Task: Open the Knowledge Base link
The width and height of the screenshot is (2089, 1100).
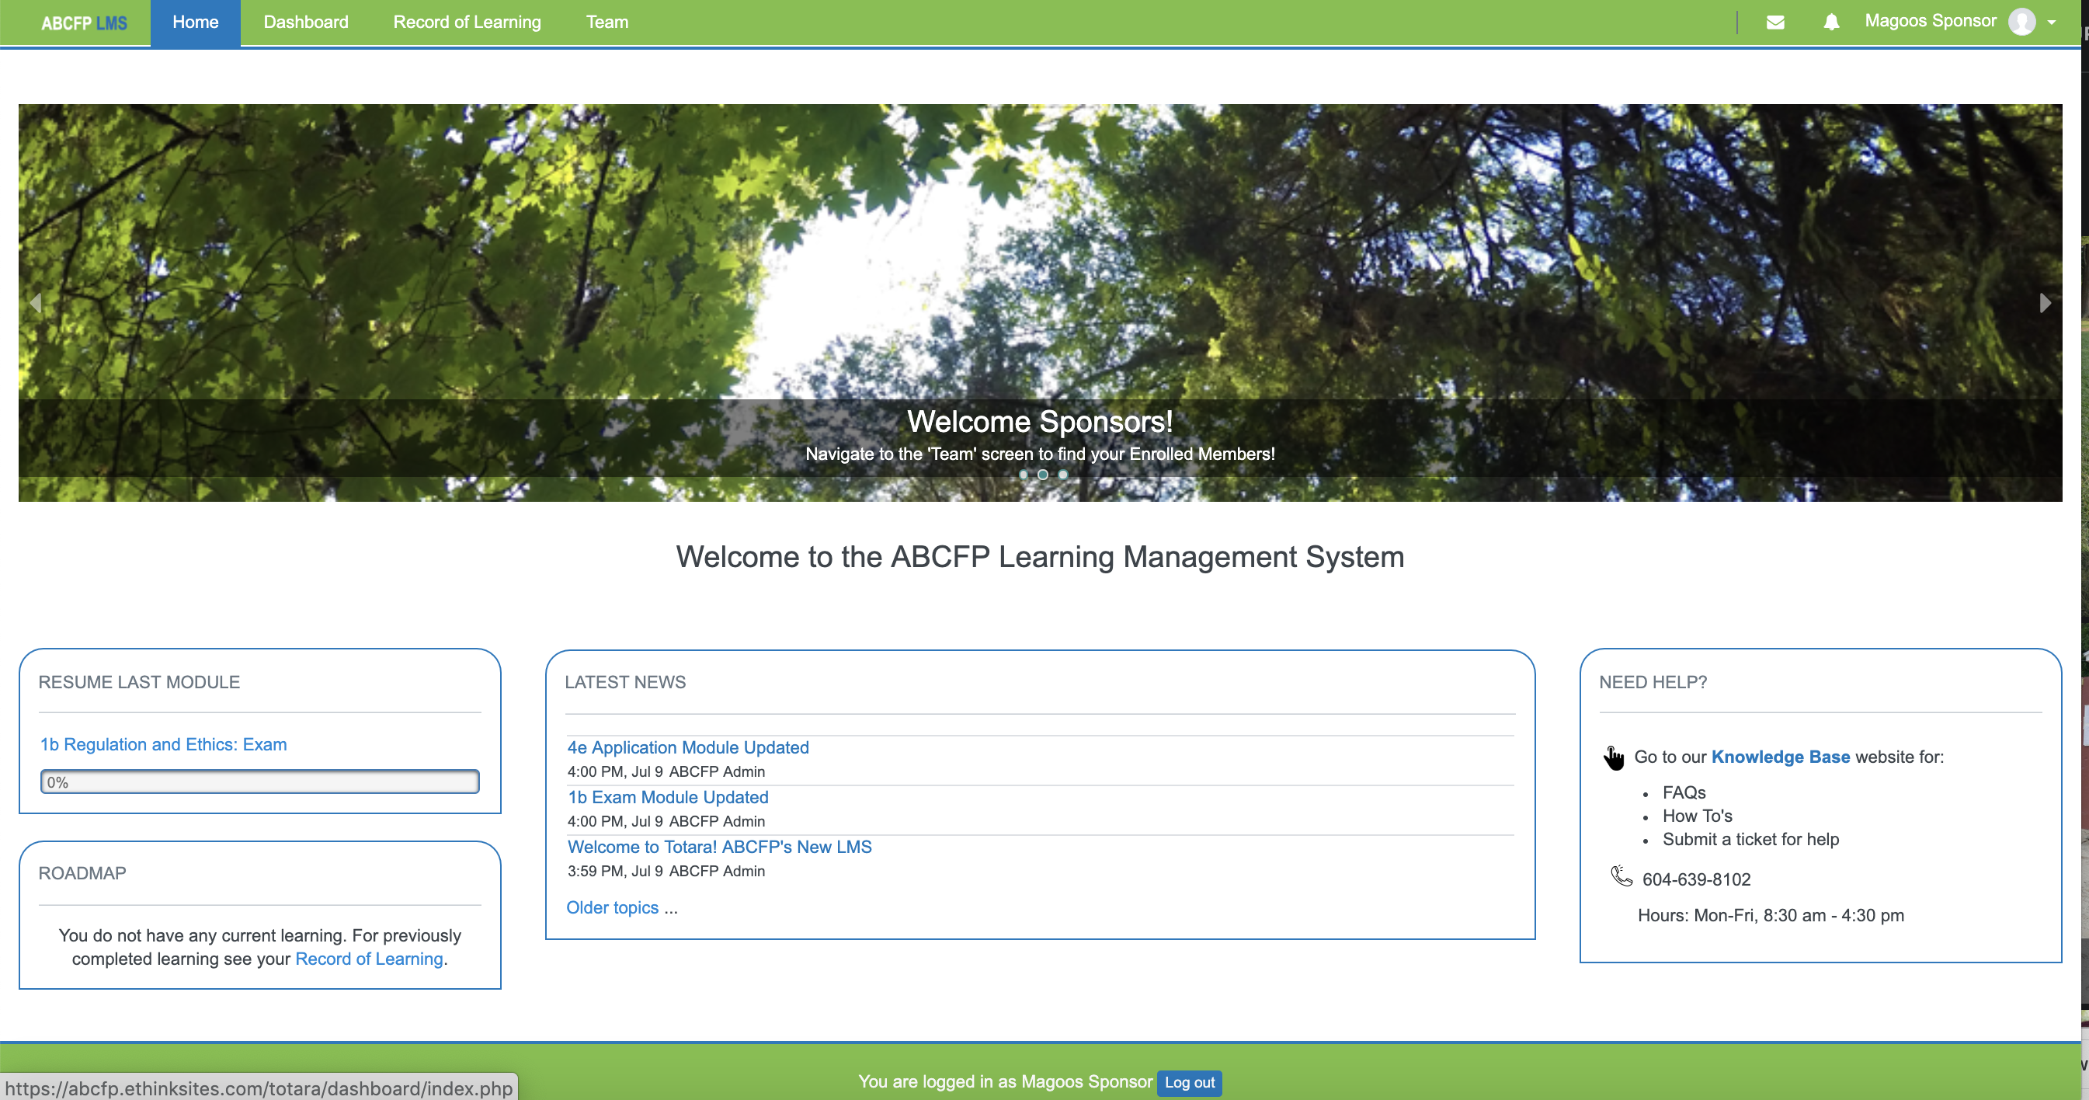Action: click(1780, 757)
